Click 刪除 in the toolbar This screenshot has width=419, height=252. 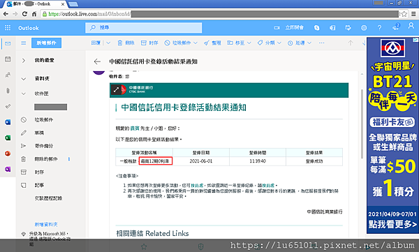126,43
